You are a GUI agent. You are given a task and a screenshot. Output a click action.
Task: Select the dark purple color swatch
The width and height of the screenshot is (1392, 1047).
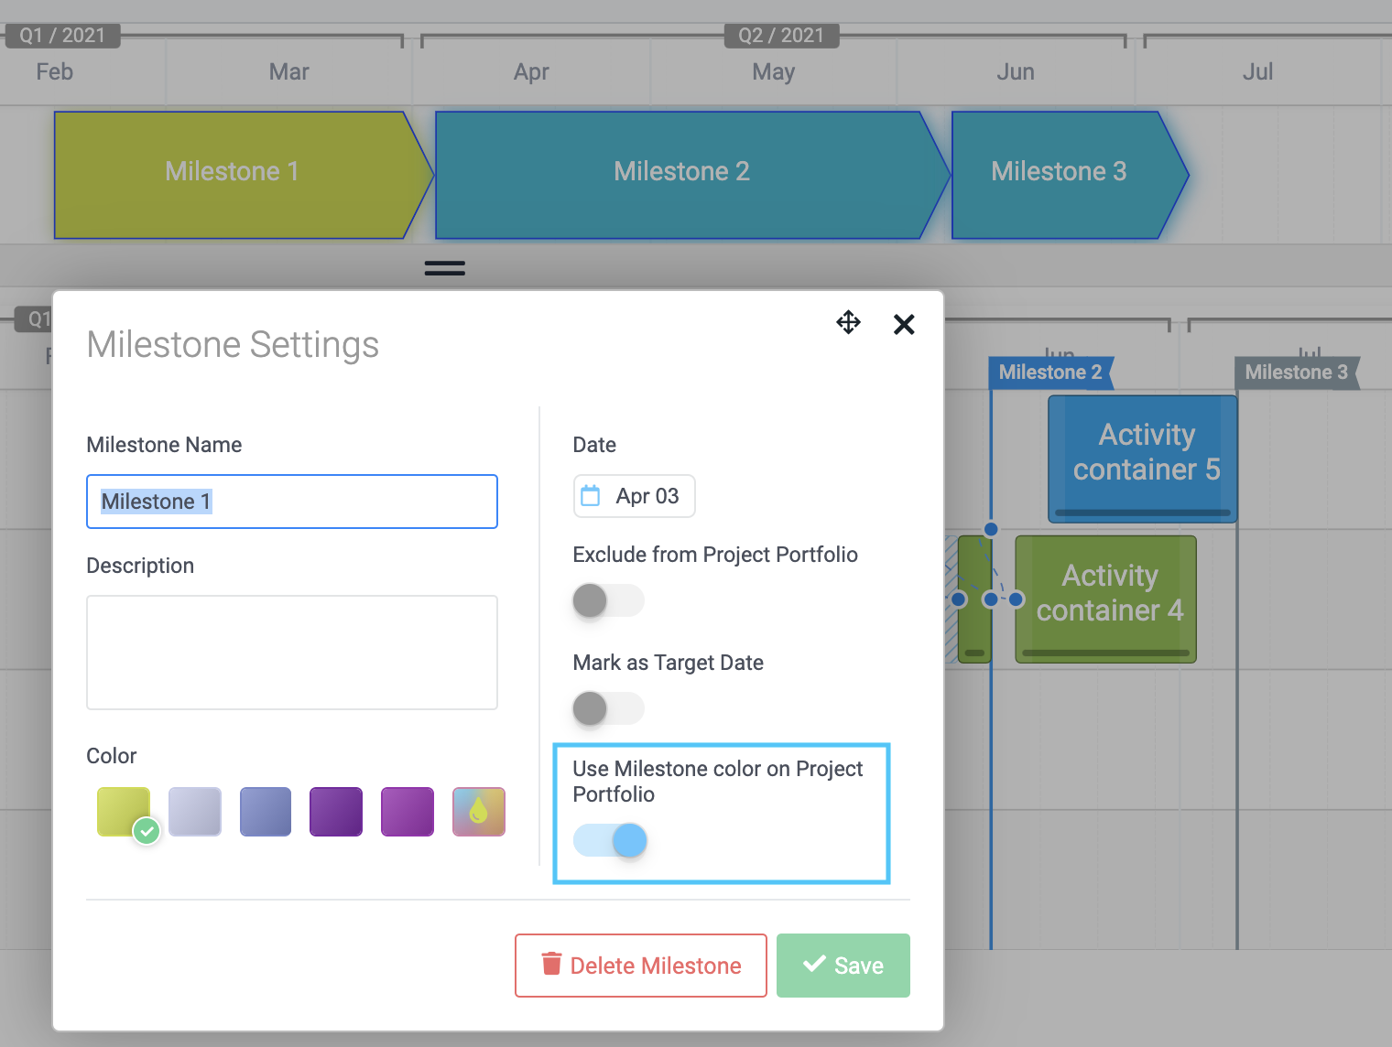tap(336, 812)
